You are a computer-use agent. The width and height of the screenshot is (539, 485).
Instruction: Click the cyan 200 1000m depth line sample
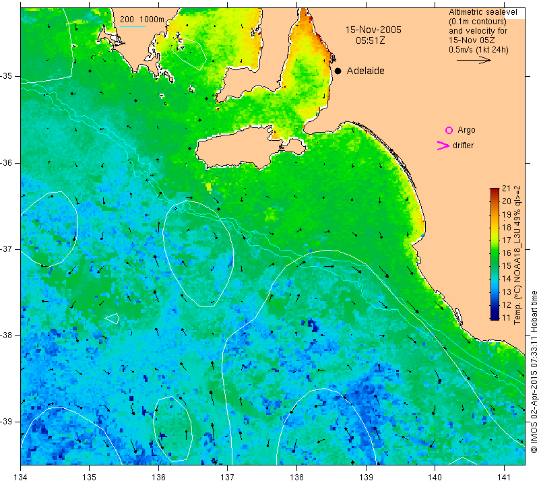click(133, 26)
